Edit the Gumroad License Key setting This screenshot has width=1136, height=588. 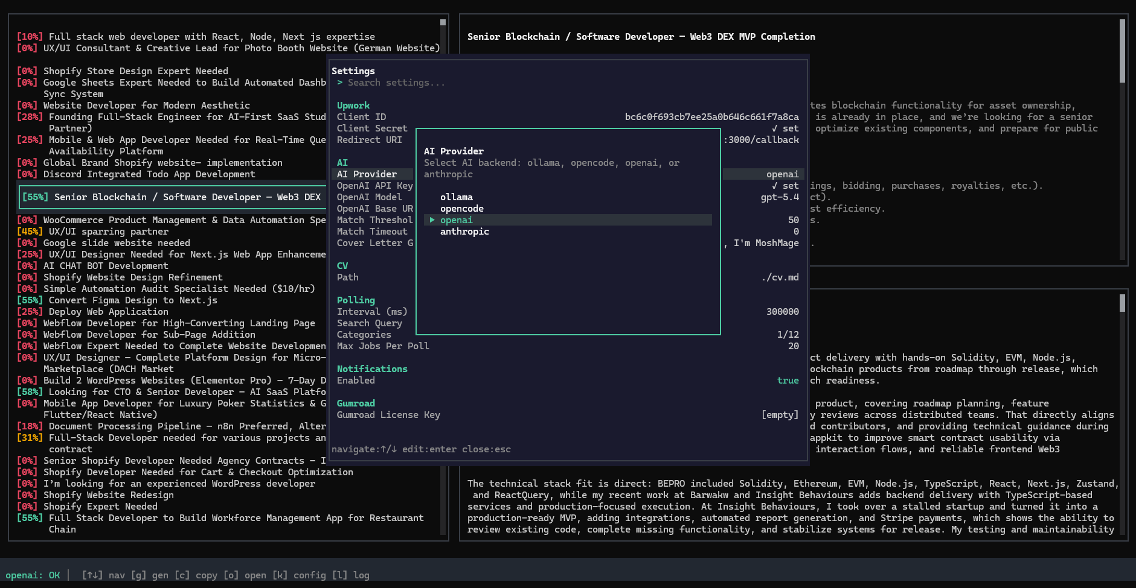coord(388,415)
